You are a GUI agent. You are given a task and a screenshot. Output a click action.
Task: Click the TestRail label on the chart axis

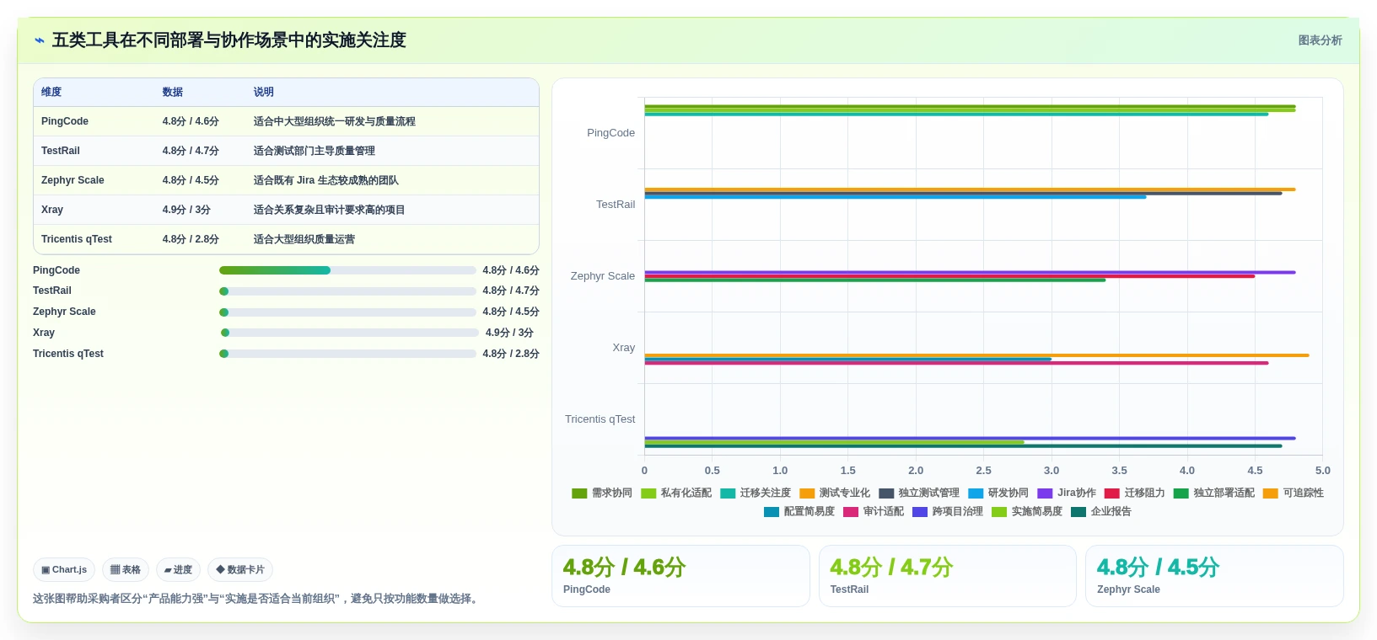[x=616, y=205]
